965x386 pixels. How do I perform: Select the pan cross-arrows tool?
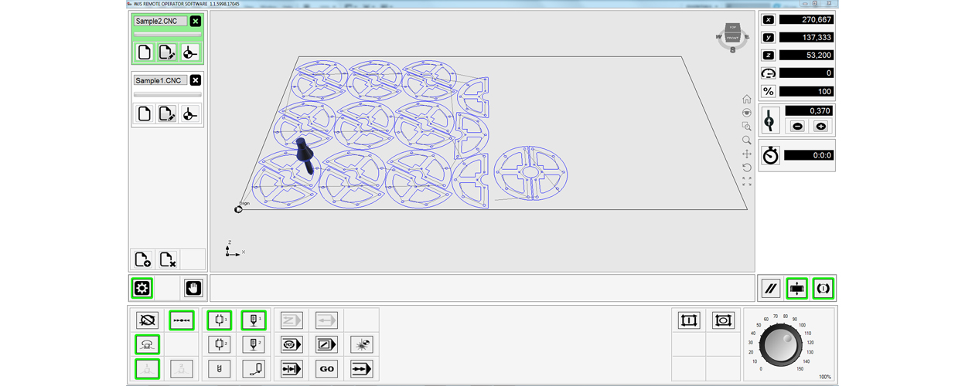tap(746, 154)
